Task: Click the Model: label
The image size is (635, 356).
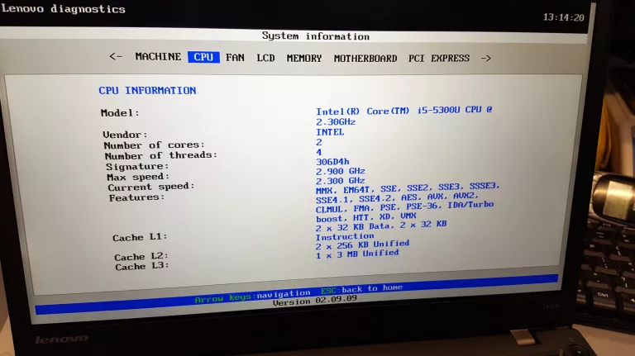Action: coord(120,112)
